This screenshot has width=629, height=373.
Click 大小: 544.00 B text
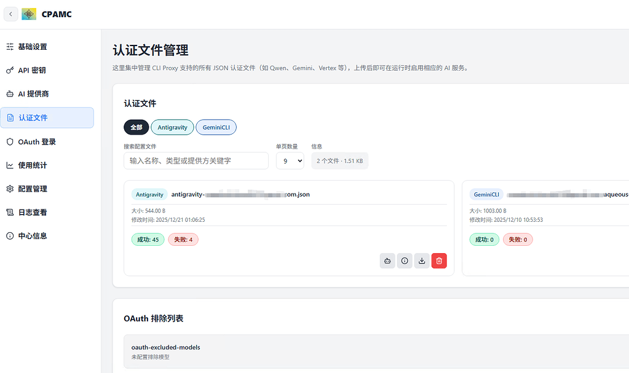(x=148, y=211)
